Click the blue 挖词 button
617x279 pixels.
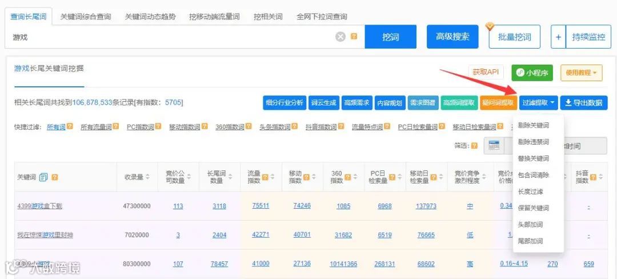point(390,37)
